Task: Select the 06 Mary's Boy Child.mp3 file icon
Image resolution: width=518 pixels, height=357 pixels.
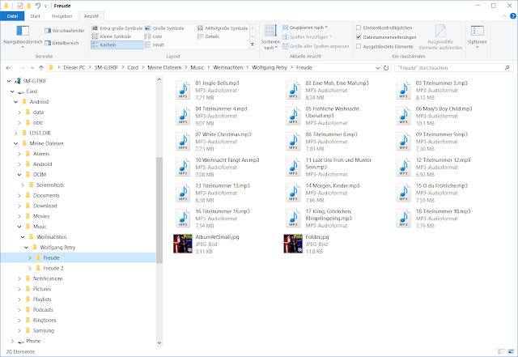Action: pyautogui.click(x=403, y=116)
